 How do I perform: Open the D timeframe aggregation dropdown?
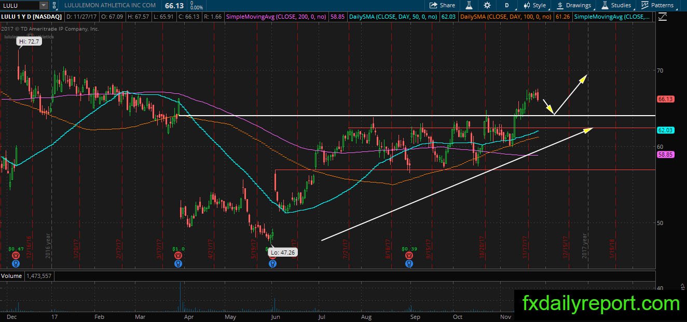pyautogui.click(x=506, y=5)
